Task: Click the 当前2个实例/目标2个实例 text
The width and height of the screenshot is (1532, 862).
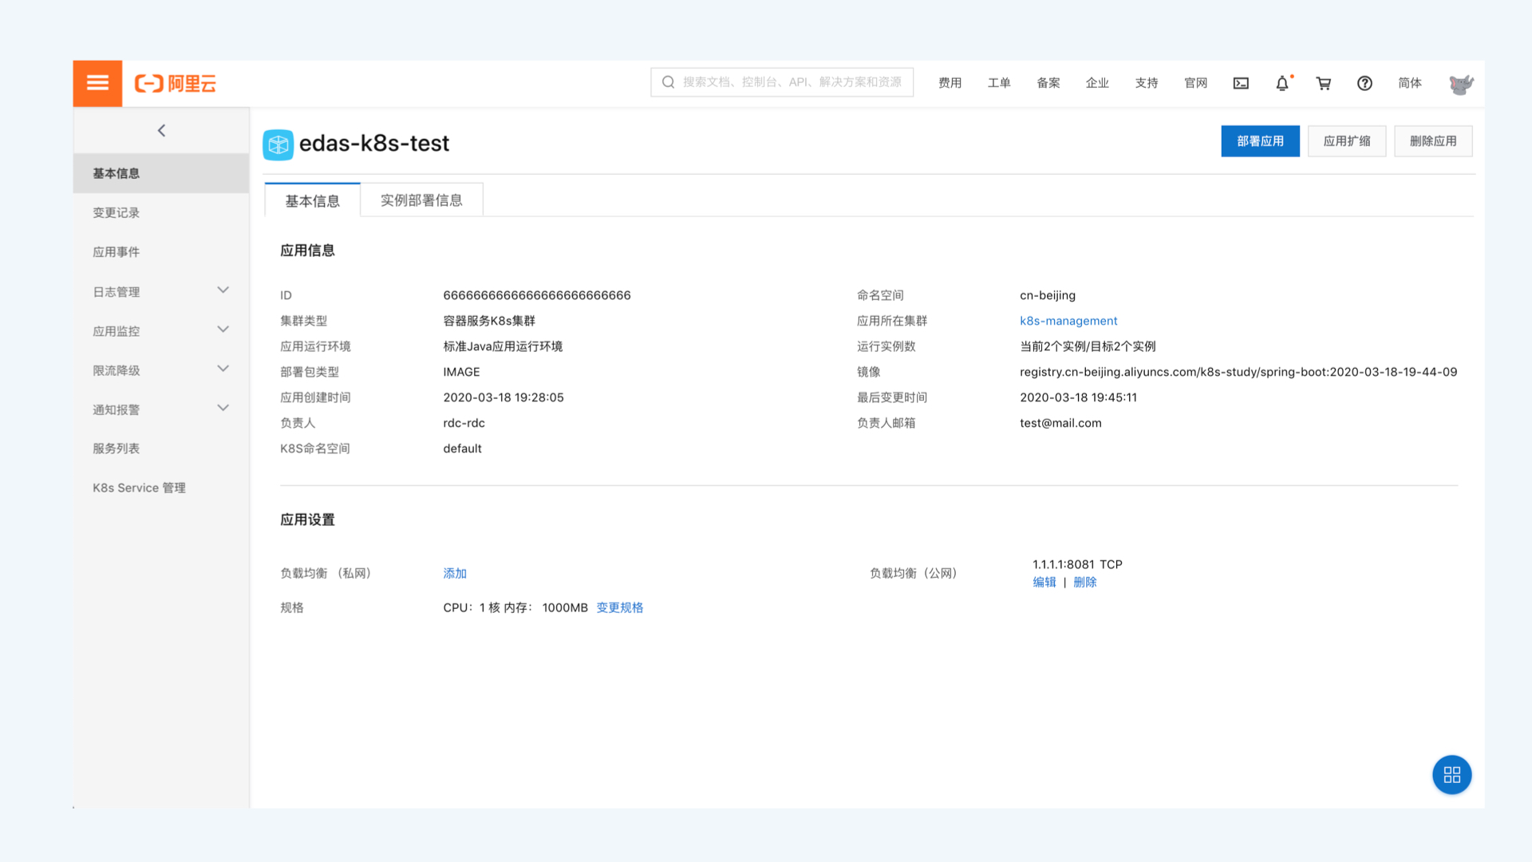Action: [x=1088, y=346]
